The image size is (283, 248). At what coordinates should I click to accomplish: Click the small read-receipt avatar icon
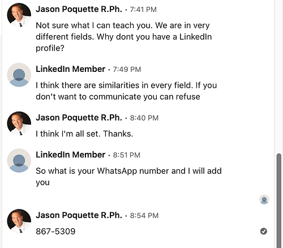click(264, 199)
